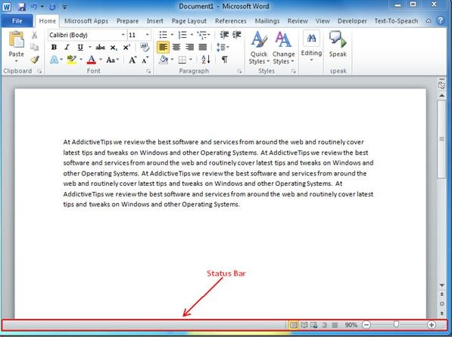This screenshot has height=337, width=452.
Task: Click the Copy icon in Clipboard
Action: click(34, 47)
